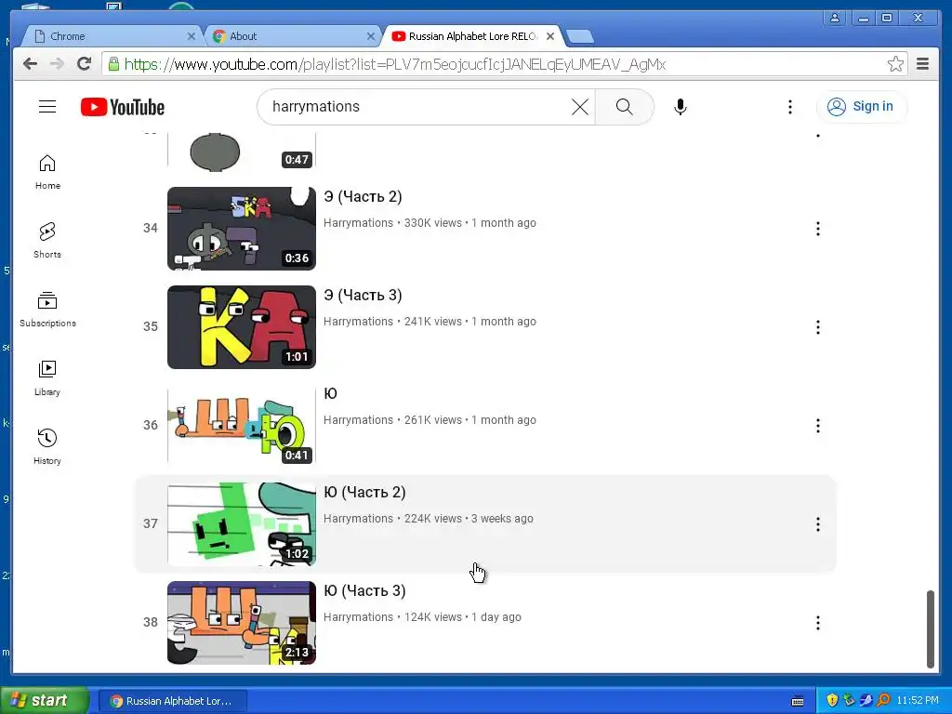The image size is (952, 714).
Task: Open the YouTube hamburger guide menu
Action: pos(47,107)
